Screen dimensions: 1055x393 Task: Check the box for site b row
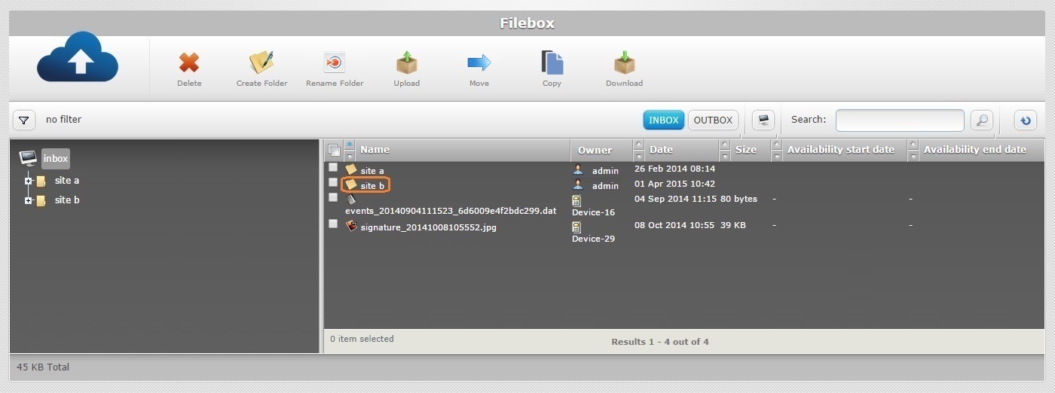[x=333, y=182]
